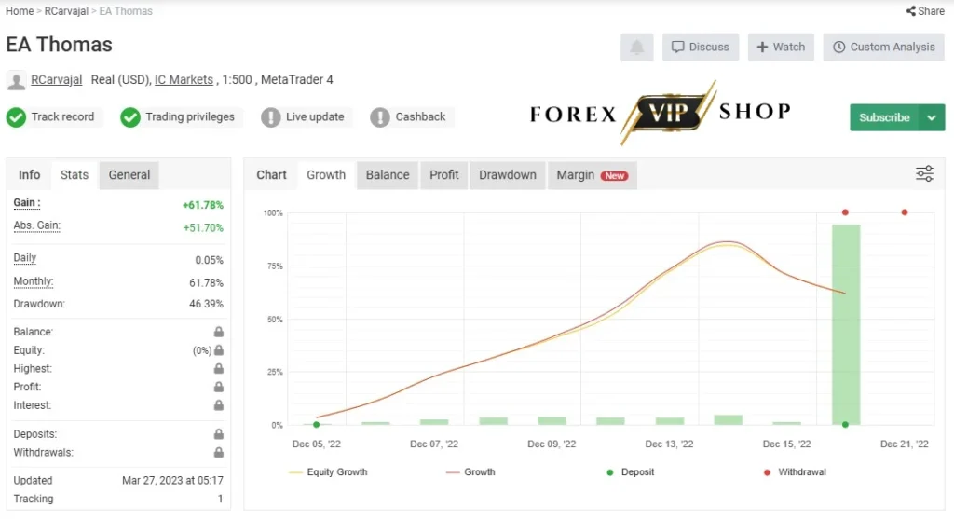Viewport: 954px width, 519px height.
Task: Click the 46.39% drawdown value
Action: click(206, 304)
